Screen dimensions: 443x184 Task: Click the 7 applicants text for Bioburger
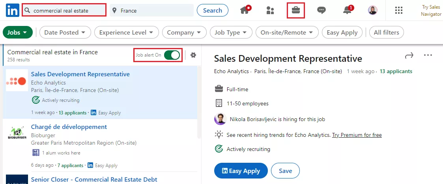(70, 166)
